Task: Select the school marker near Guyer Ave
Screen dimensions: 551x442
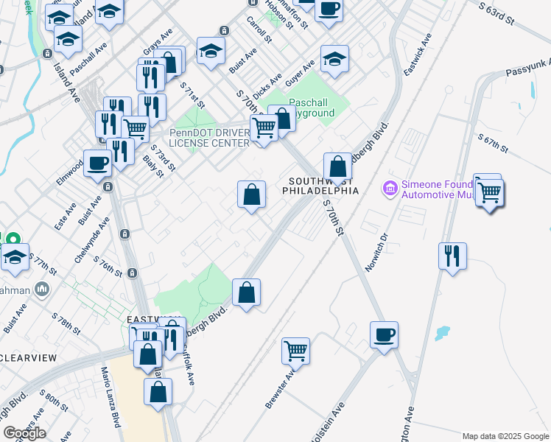Action: 334,60
